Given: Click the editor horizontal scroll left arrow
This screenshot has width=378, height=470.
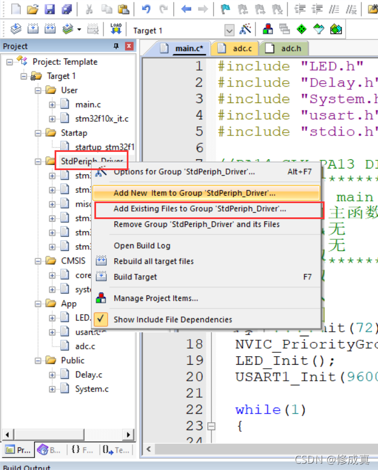Looking at the screenshot, I should coord(148,449).
